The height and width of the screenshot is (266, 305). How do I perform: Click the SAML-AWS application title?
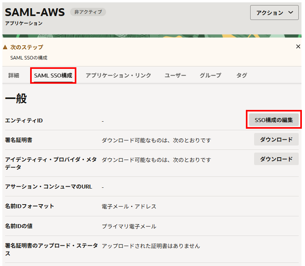point(35,13)
